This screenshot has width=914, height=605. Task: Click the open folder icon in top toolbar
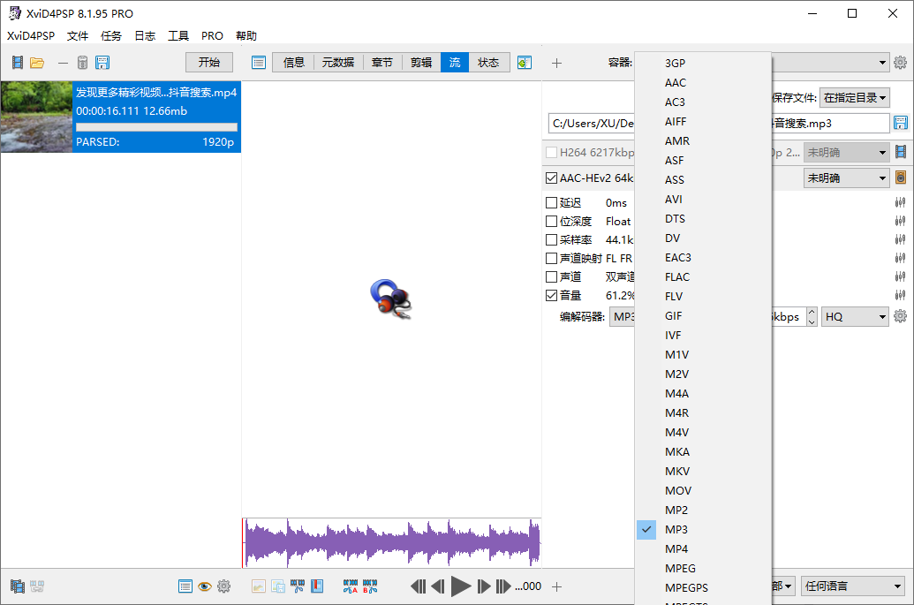[x=37, y=63]
